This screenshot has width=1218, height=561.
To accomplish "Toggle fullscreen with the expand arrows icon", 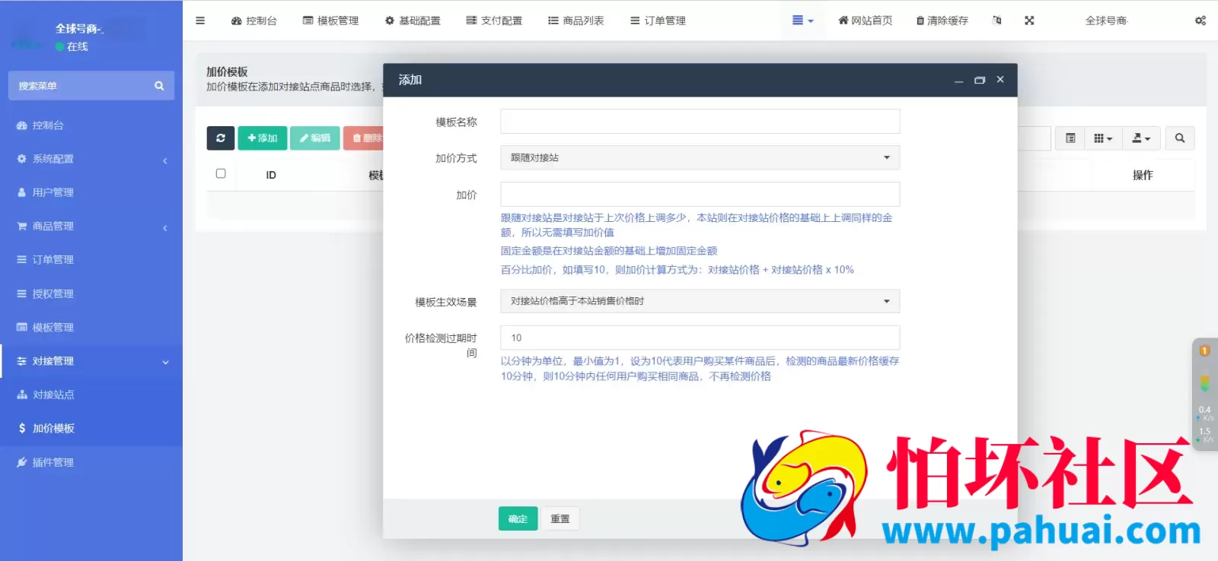I will click(x=1029, y=21).
